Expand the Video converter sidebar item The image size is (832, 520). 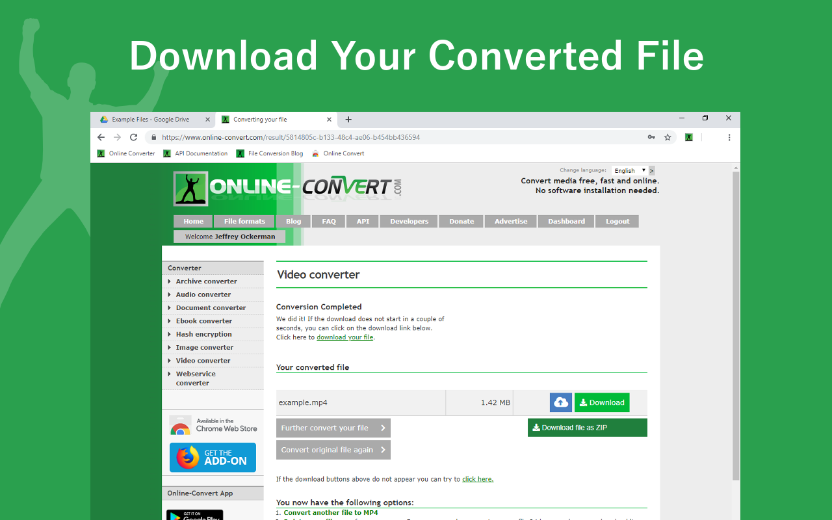(203, 361)
